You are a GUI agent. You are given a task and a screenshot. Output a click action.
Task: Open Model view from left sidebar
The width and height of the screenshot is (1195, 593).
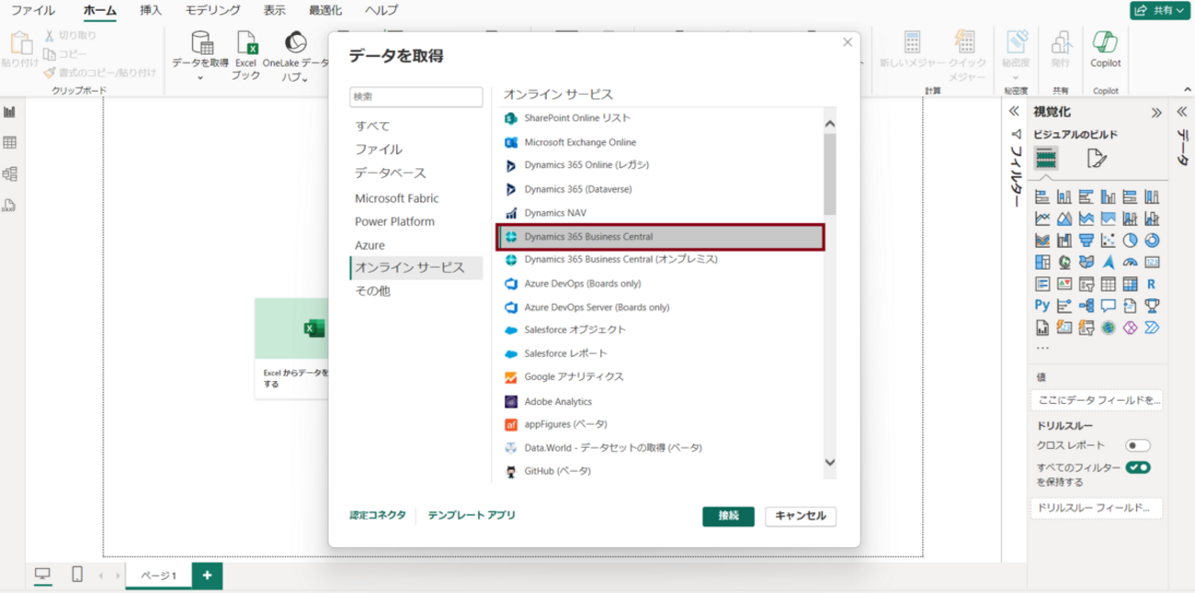coord(10,173)
